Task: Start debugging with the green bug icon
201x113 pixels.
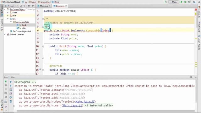Action: click(x=185, y=2)
